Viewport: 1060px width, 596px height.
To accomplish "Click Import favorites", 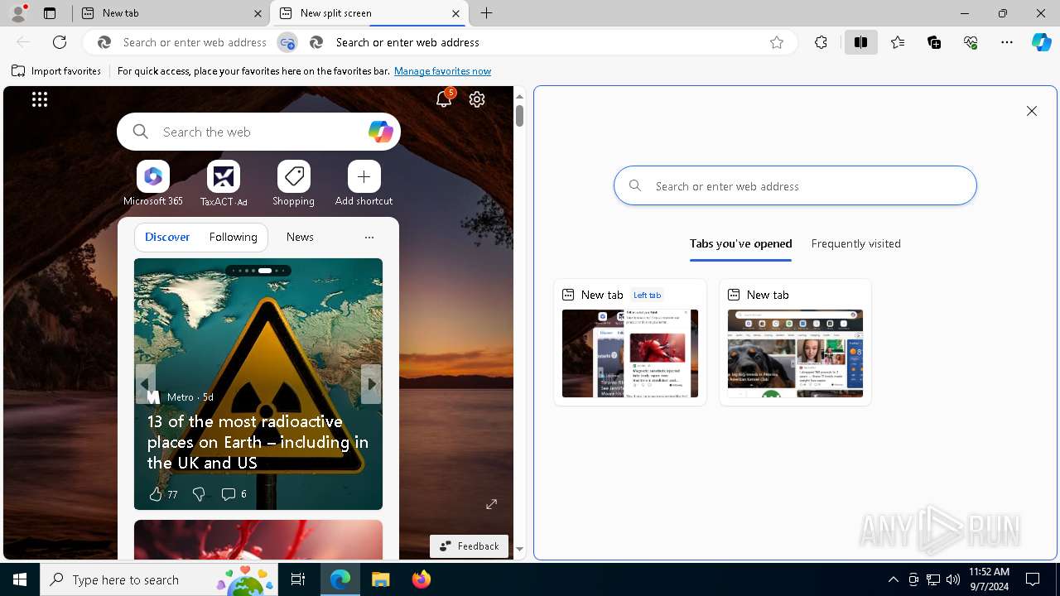I will coord(56,71).
